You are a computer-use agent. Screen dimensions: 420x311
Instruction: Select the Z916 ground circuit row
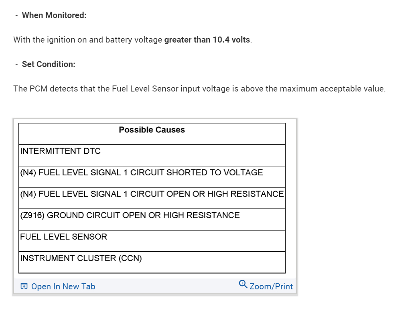(x=130, y=215)
